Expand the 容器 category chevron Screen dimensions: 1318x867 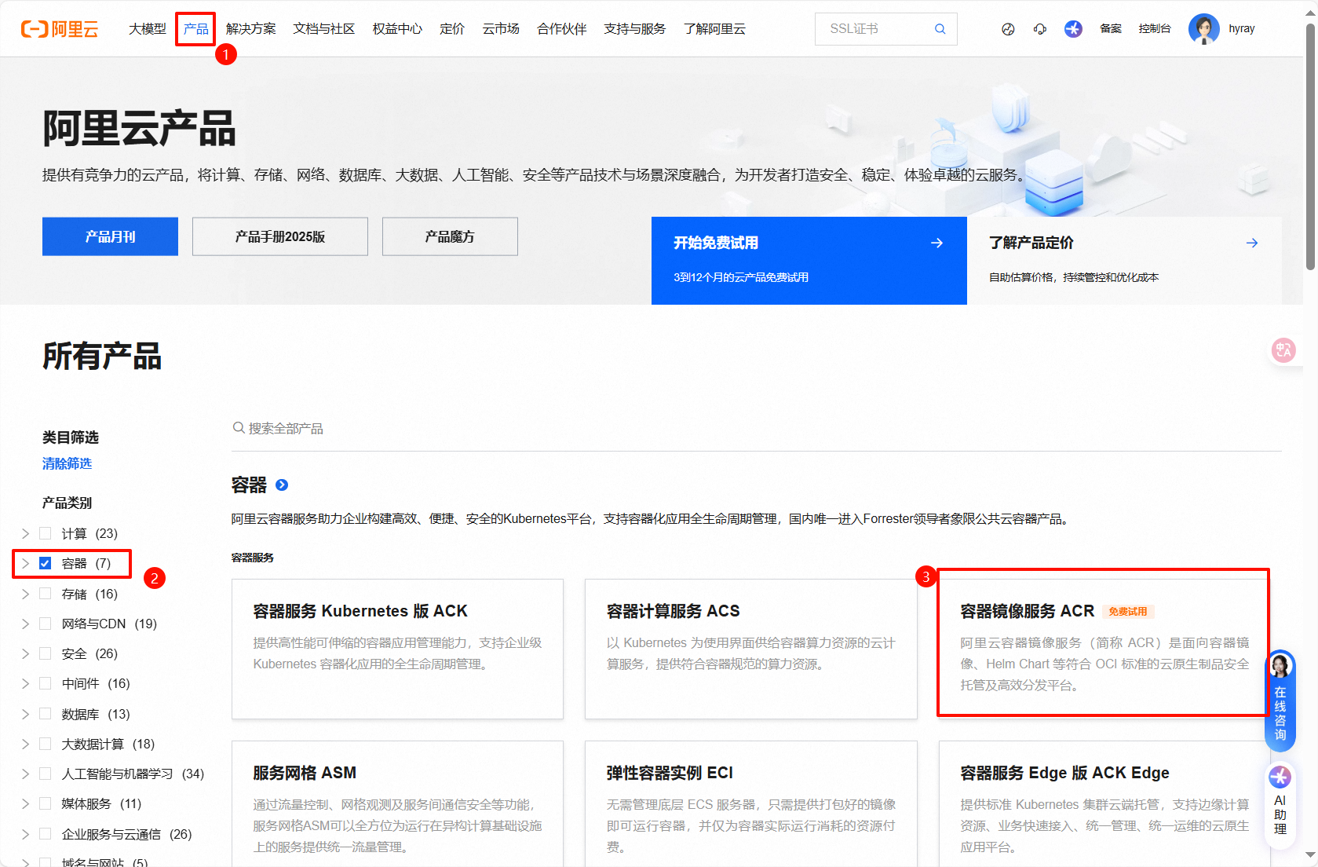pyautogui.click(x=25, y=563)
